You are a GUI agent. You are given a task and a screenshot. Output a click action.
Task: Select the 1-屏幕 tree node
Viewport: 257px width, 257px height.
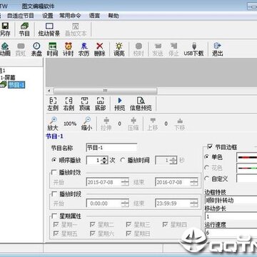(x=8, y=78)
